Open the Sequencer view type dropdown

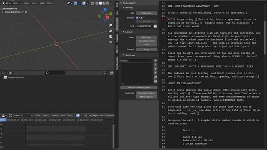coord(21,115)
